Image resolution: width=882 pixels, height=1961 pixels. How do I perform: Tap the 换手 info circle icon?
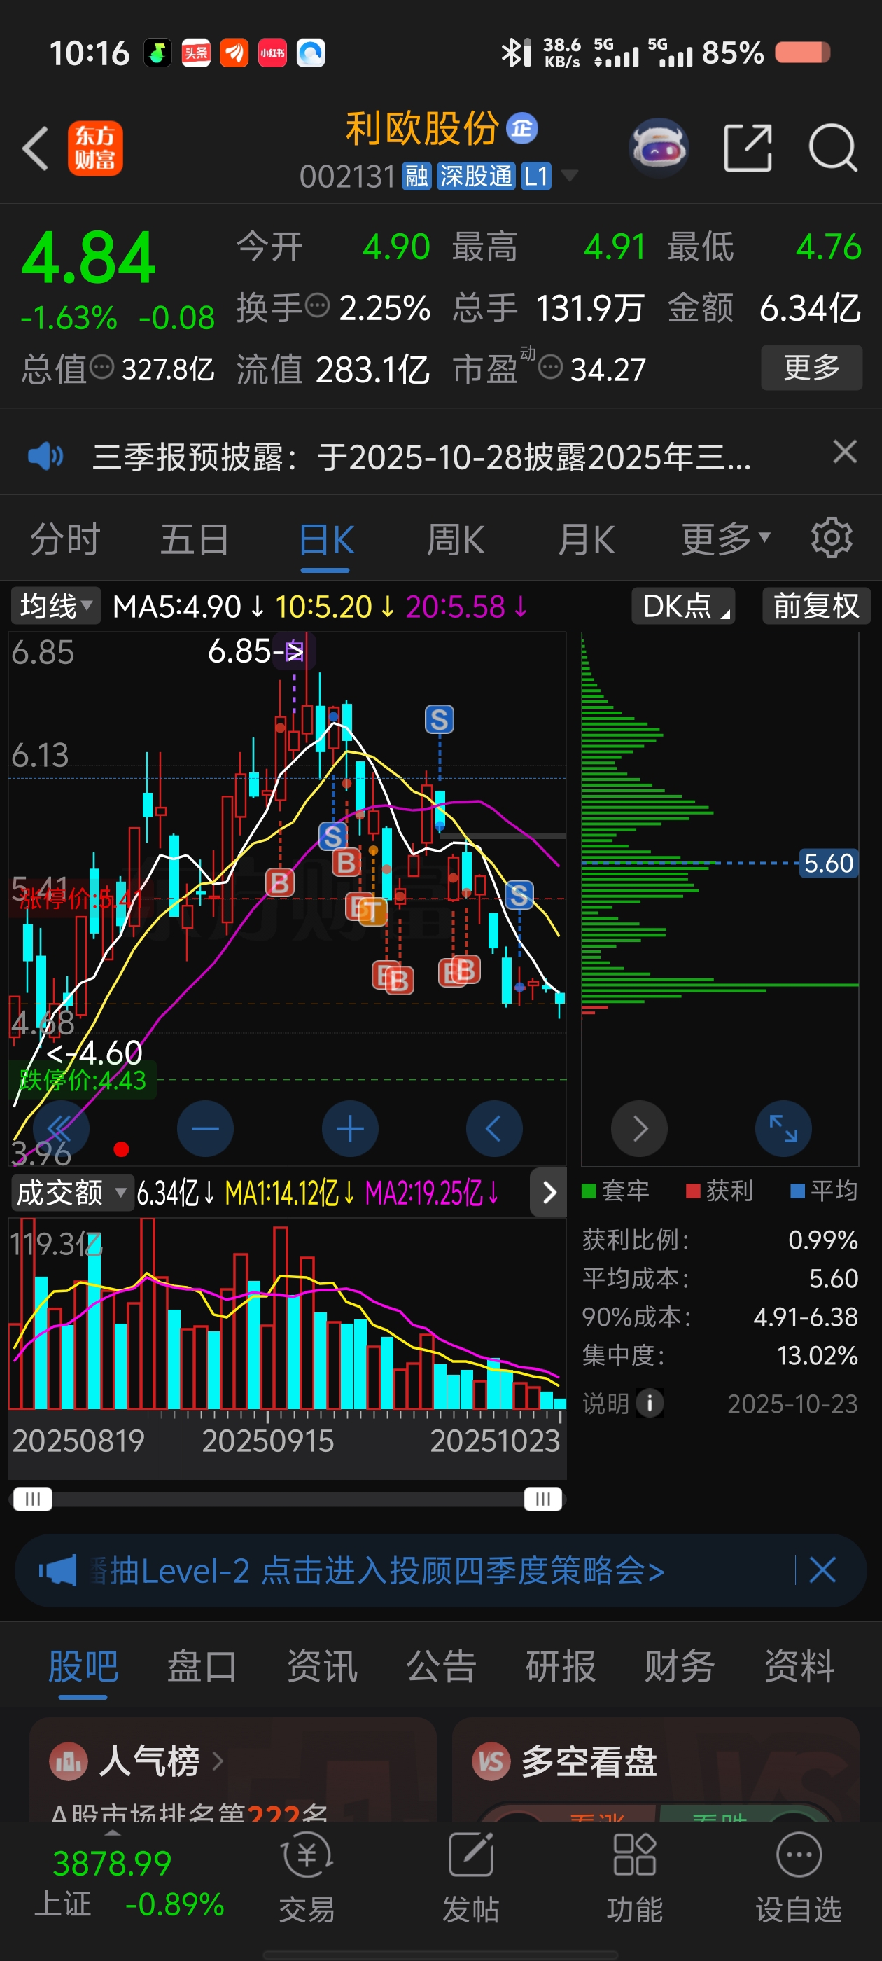[x=317, y=306]
